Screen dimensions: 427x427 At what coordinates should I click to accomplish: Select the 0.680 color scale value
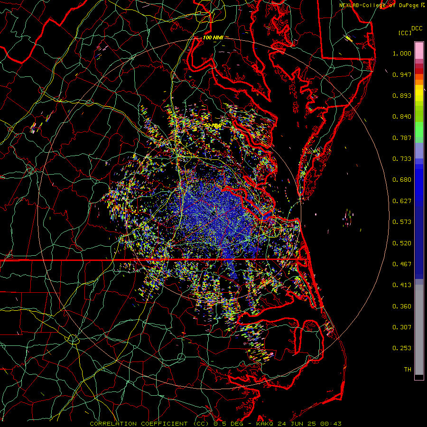[402, 180]
